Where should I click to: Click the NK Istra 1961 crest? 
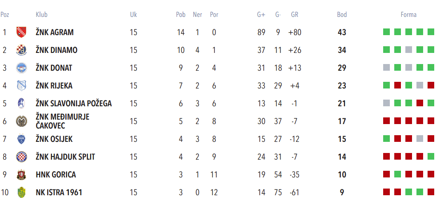[x=21, y=192]
